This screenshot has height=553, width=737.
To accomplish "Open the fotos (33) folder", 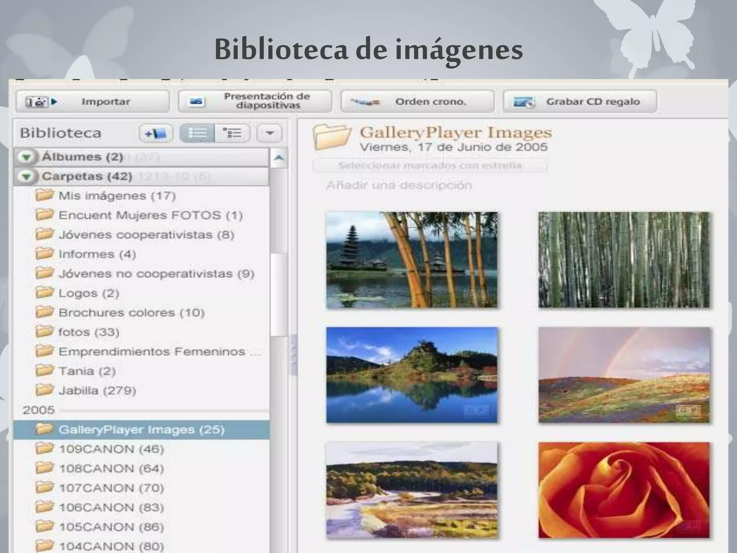I will [x=141, y=332].
